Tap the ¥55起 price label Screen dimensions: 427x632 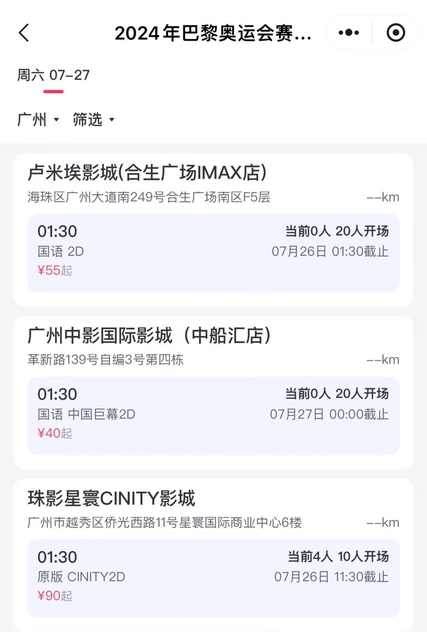pyautogui.click(x=55, y=270)
